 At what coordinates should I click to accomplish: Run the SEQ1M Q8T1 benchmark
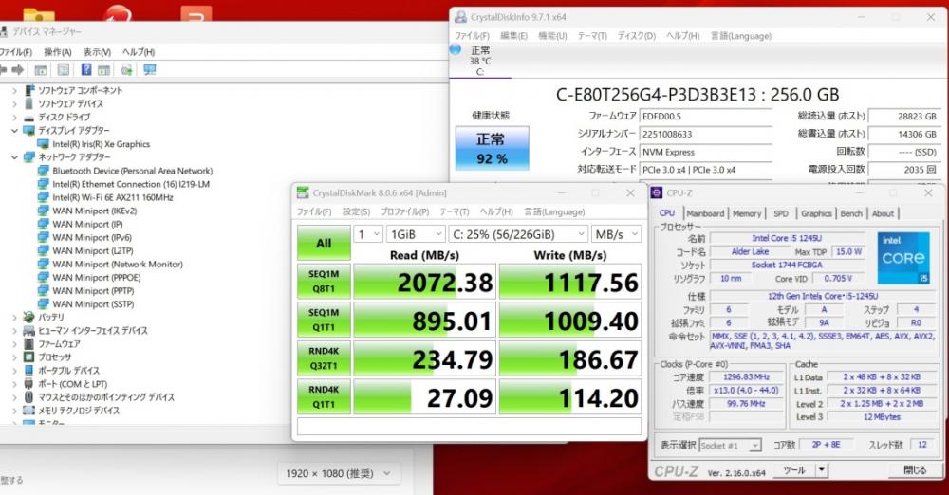pyautogui.click(x=324, y=282)
